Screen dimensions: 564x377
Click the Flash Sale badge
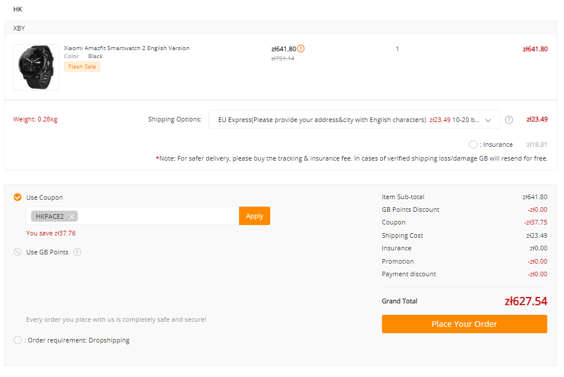point(82,67)
